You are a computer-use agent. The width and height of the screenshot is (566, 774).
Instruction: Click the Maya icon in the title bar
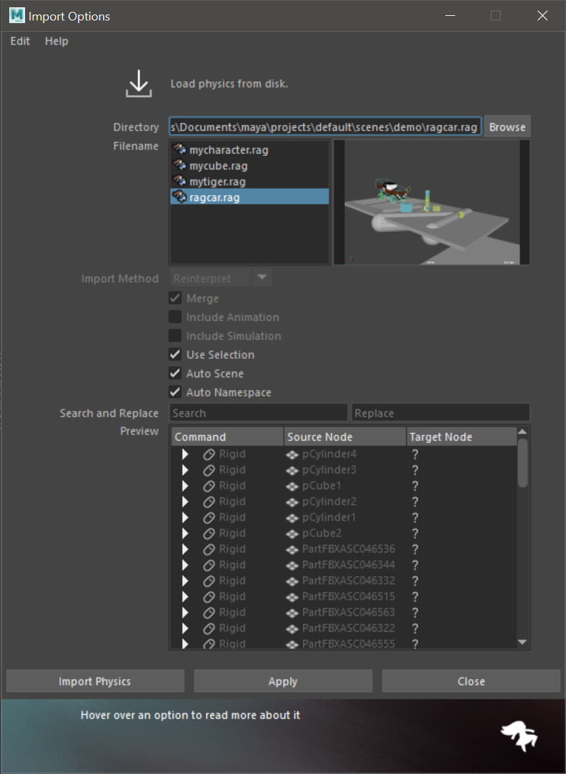[17, 16]
